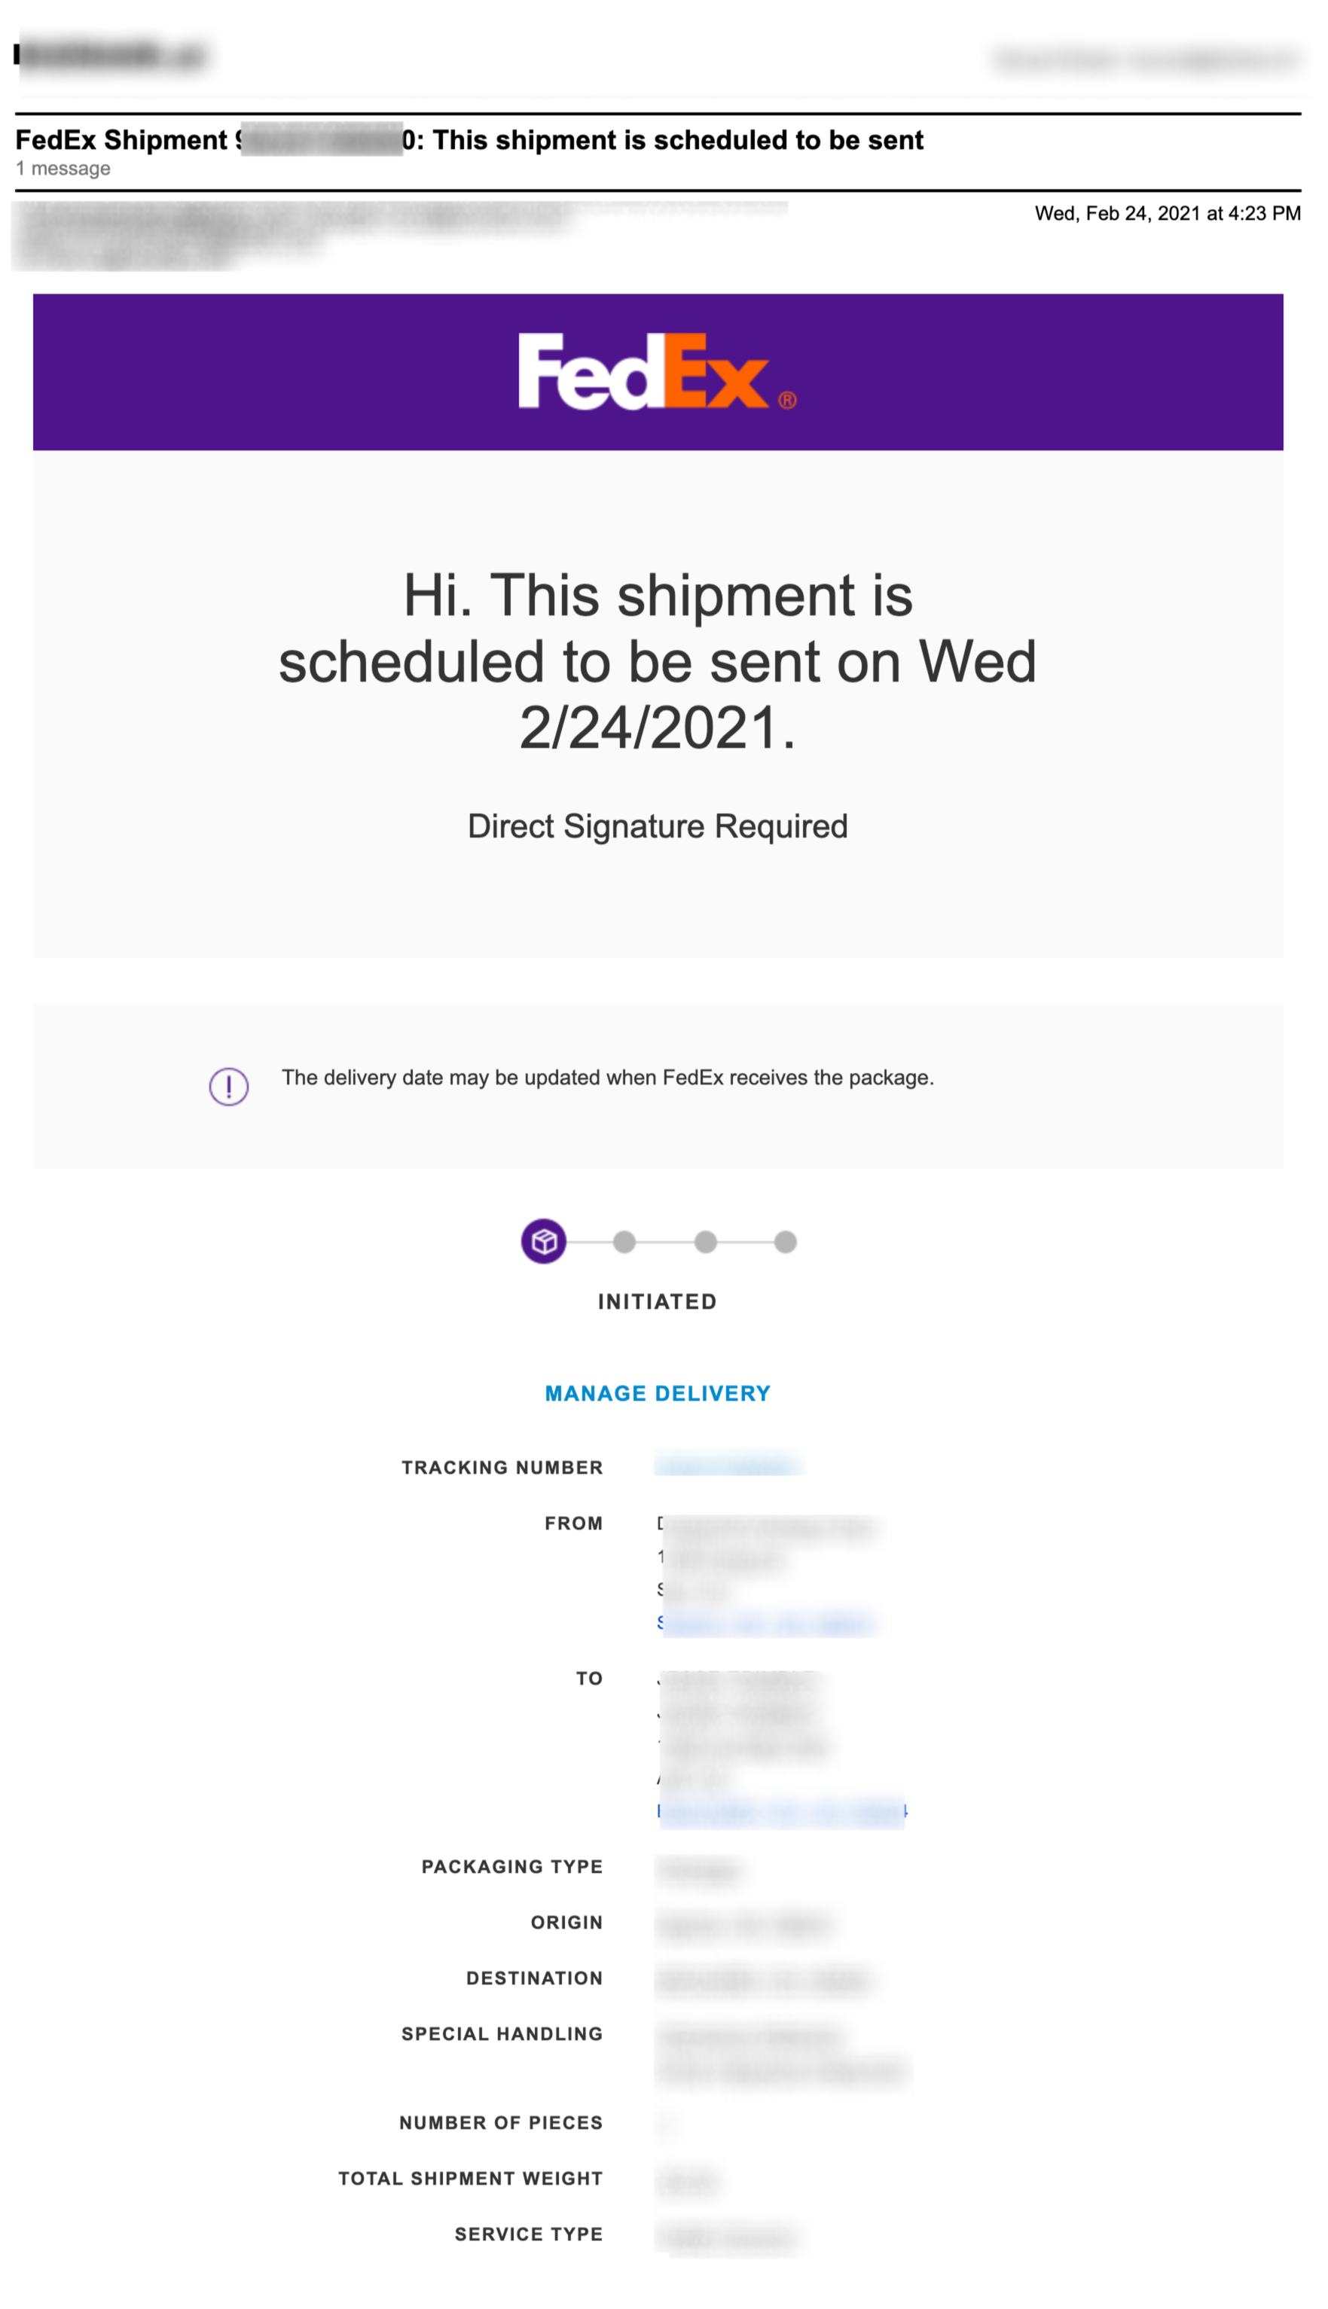Click the 'Hi. This shipment is scheduled' heading
The height and width of the screenshot is (2309, 1328).
(658, 661)
